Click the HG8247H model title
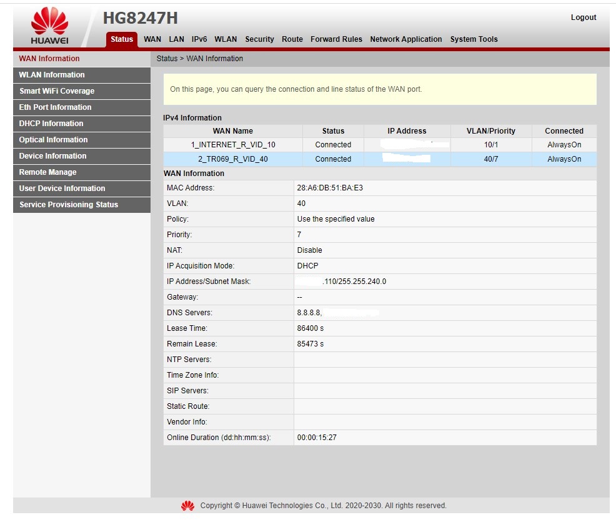Viewport: 616px width, 520px height. tap(140, 18)
